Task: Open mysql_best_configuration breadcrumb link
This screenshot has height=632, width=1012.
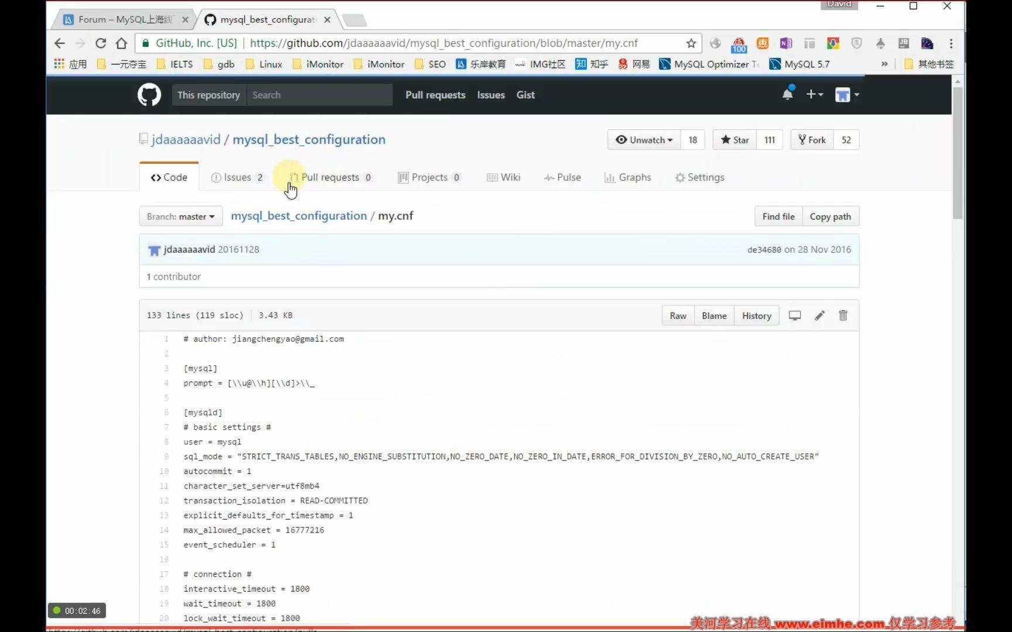Action: coord(299,215)
